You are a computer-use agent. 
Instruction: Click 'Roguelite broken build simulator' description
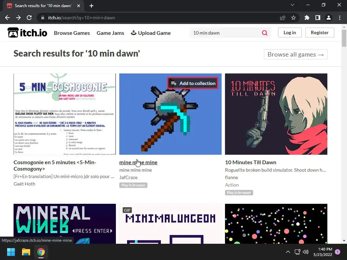[x=275, y=170]
